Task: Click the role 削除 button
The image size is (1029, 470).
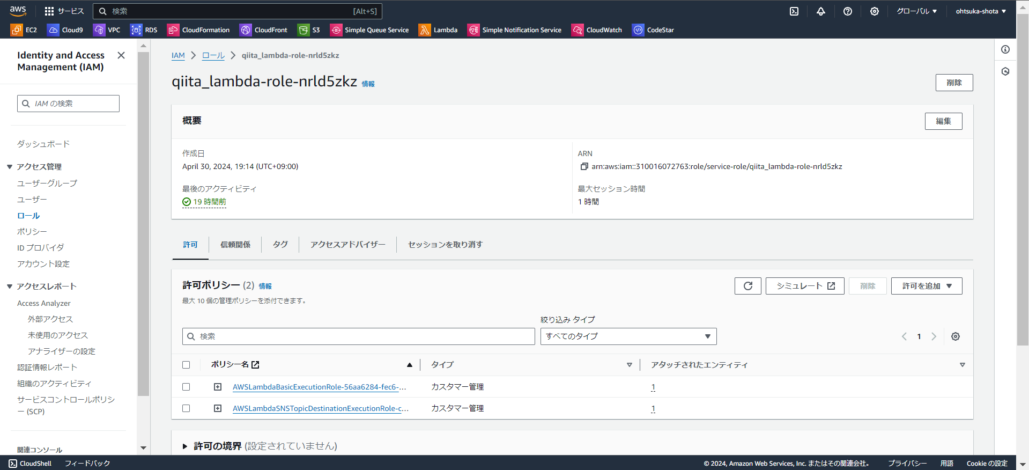Action: click(954, 83)
